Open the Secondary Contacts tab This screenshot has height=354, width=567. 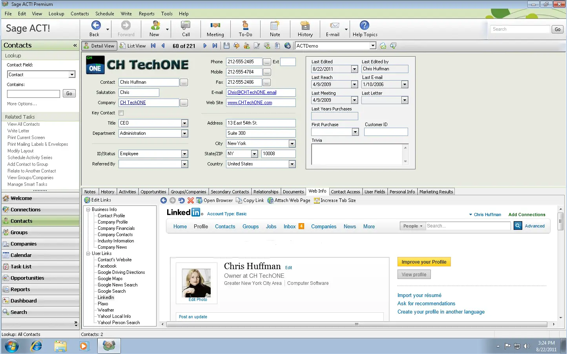(230, 192)
